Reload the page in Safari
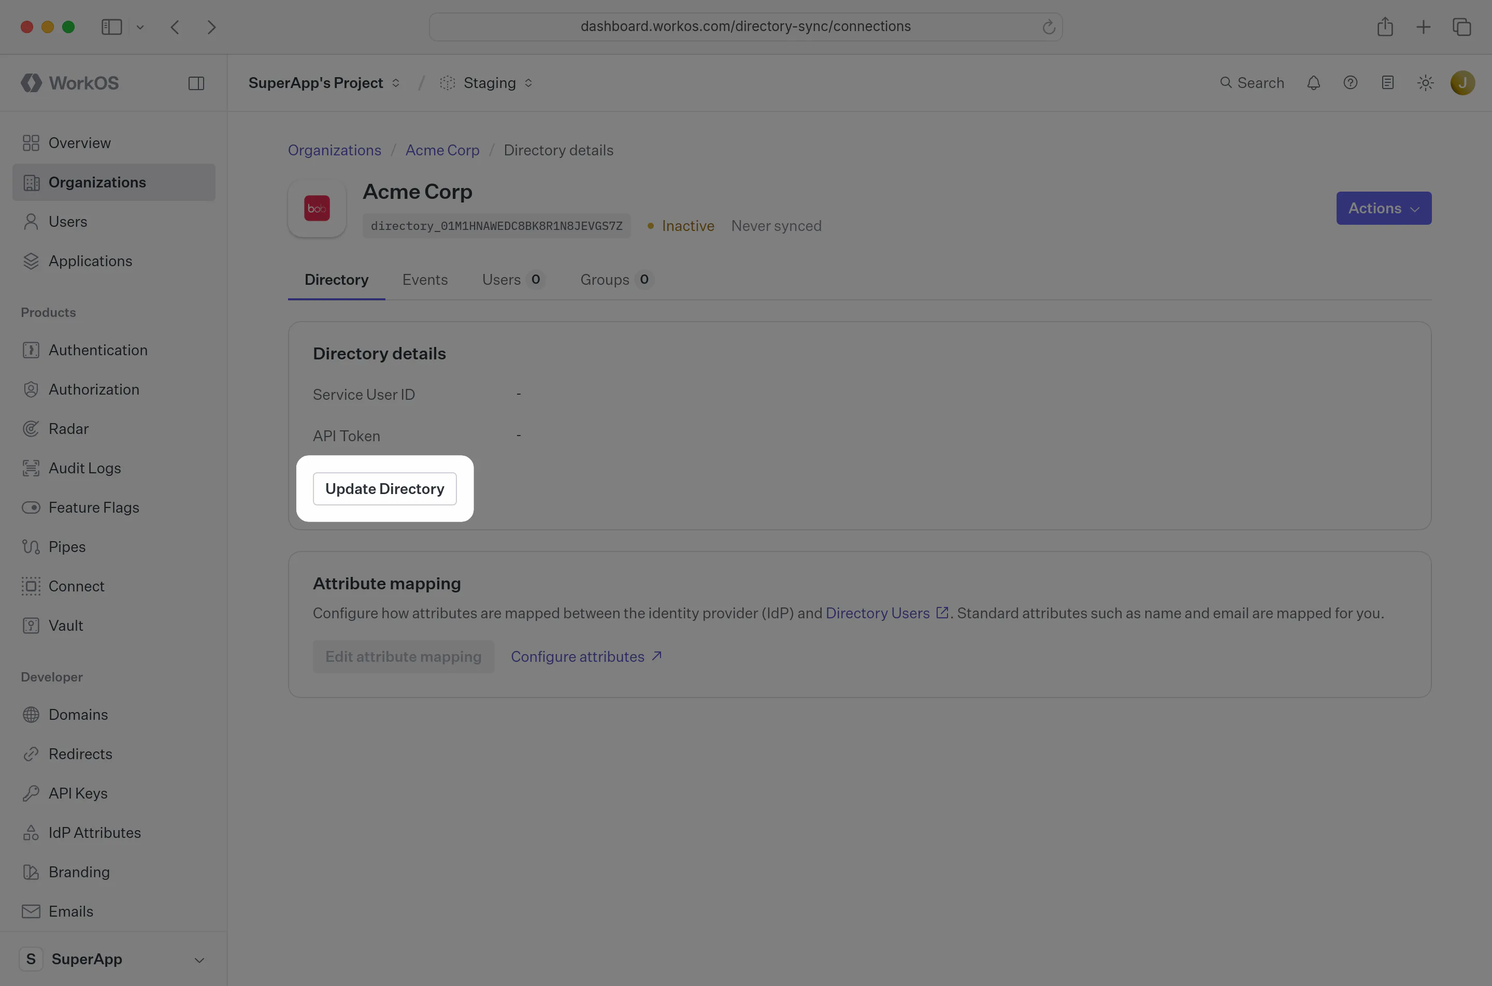1492x986 pixels. click(1048, 27)
